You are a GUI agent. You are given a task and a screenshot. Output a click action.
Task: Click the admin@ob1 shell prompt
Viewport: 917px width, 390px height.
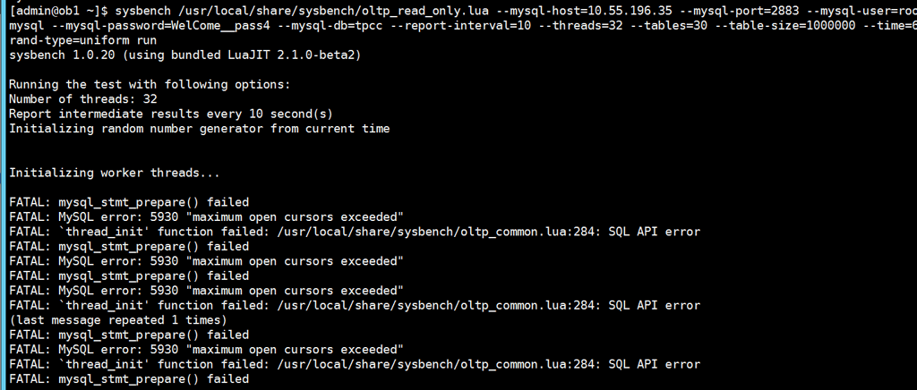58,11
